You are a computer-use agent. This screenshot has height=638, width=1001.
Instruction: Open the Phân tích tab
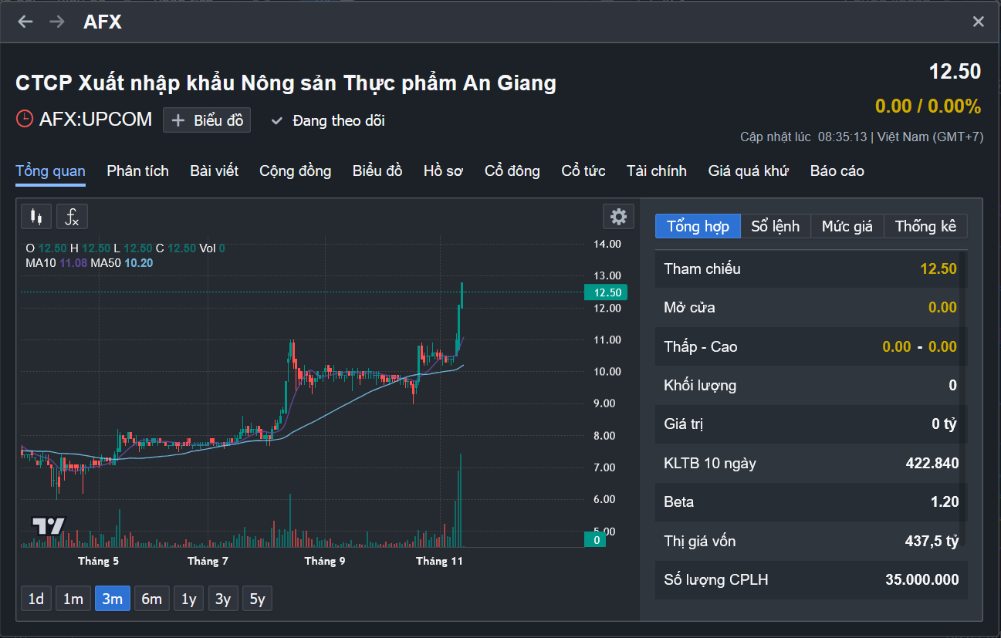point(137,171)
